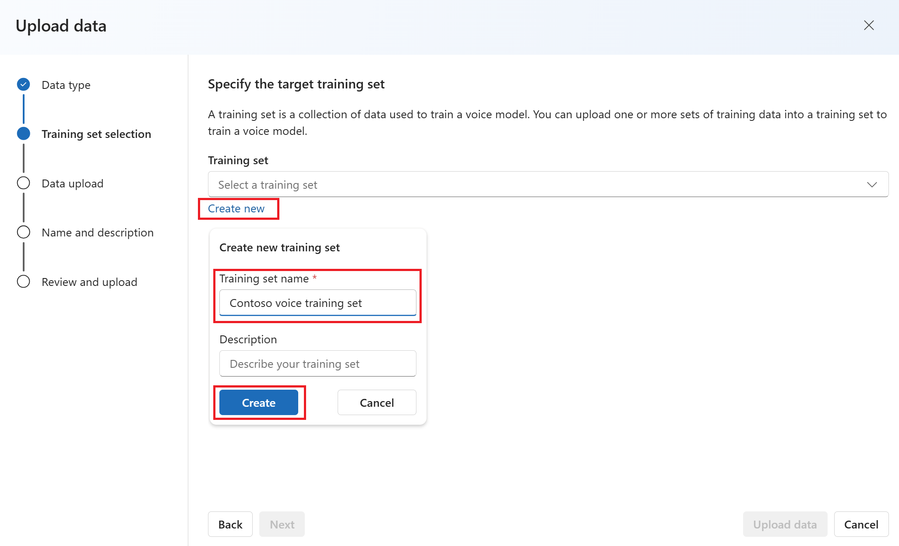899x546 pixels.
Task: Click the Name and description step circle
Action: (x=24, y=232)
